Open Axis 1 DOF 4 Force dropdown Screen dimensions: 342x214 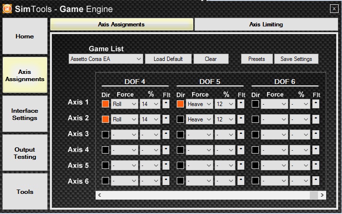124,104
